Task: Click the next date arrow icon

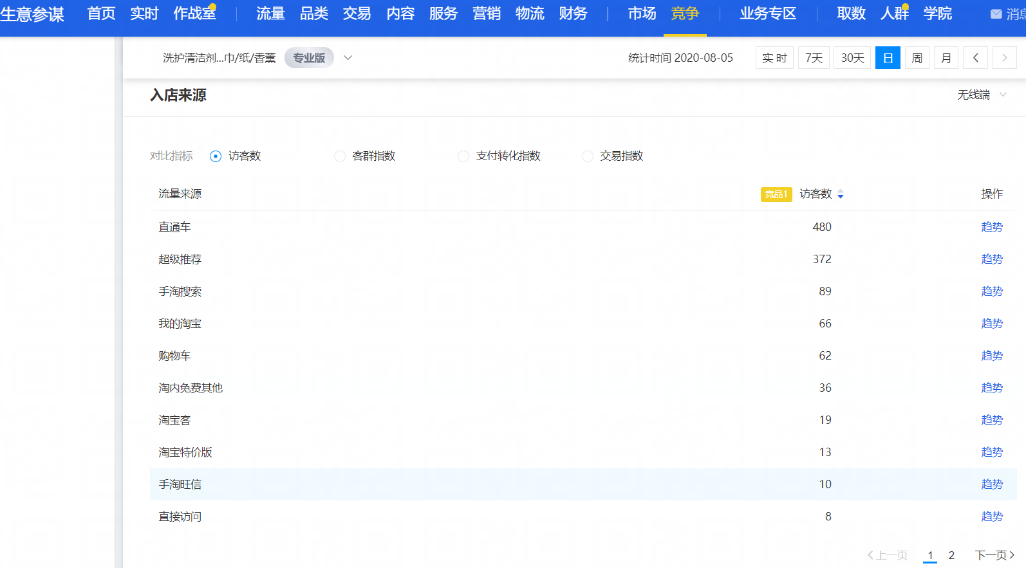Action: point(1004,58)
